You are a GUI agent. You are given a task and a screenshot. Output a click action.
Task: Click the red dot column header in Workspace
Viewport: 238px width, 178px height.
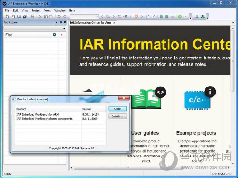62,35
